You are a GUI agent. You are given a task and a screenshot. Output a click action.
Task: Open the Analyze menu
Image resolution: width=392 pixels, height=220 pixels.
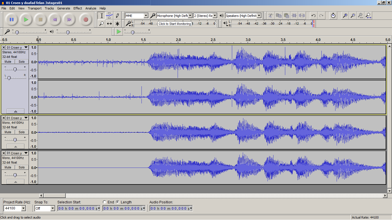point(91,8)
